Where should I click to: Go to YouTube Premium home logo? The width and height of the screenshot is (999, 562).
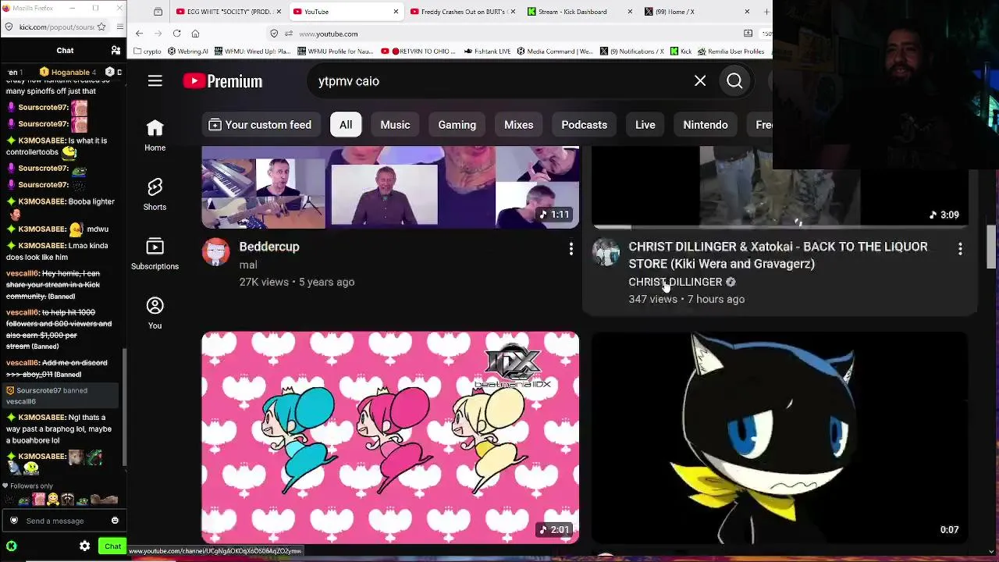[x=222, y=81]
